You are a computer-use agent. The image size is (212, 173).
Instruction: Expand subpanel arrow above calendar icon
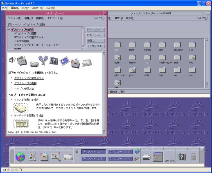(x=32, y=149)
